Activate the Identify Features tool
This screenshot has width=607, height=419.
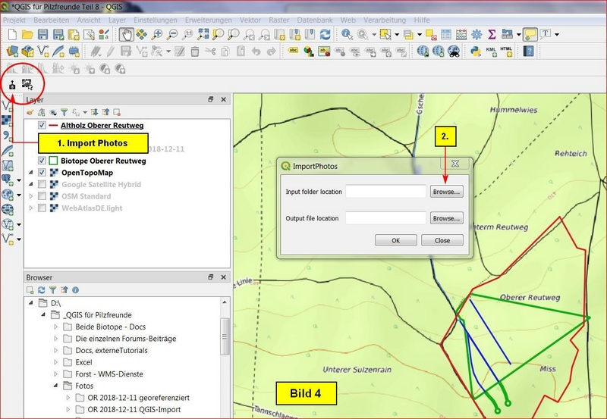click(347, 34)
